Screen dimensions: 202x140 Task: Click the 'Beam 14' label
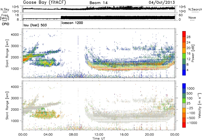[x=98, y=3]
